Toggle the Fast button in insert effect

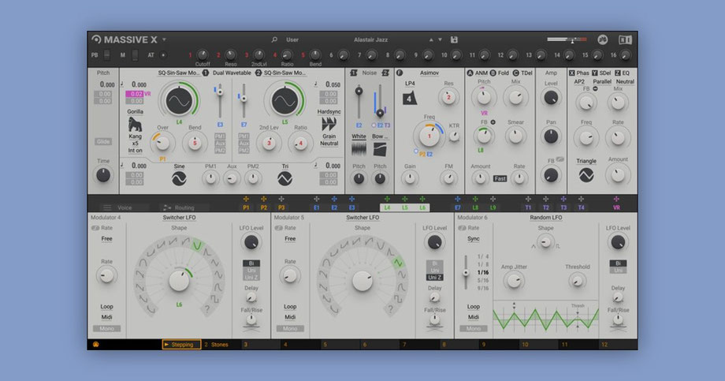(500, 179)
